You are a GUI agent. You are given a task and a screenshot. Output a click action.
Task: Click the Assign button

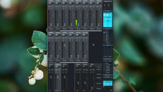click(x=99, y=89)
